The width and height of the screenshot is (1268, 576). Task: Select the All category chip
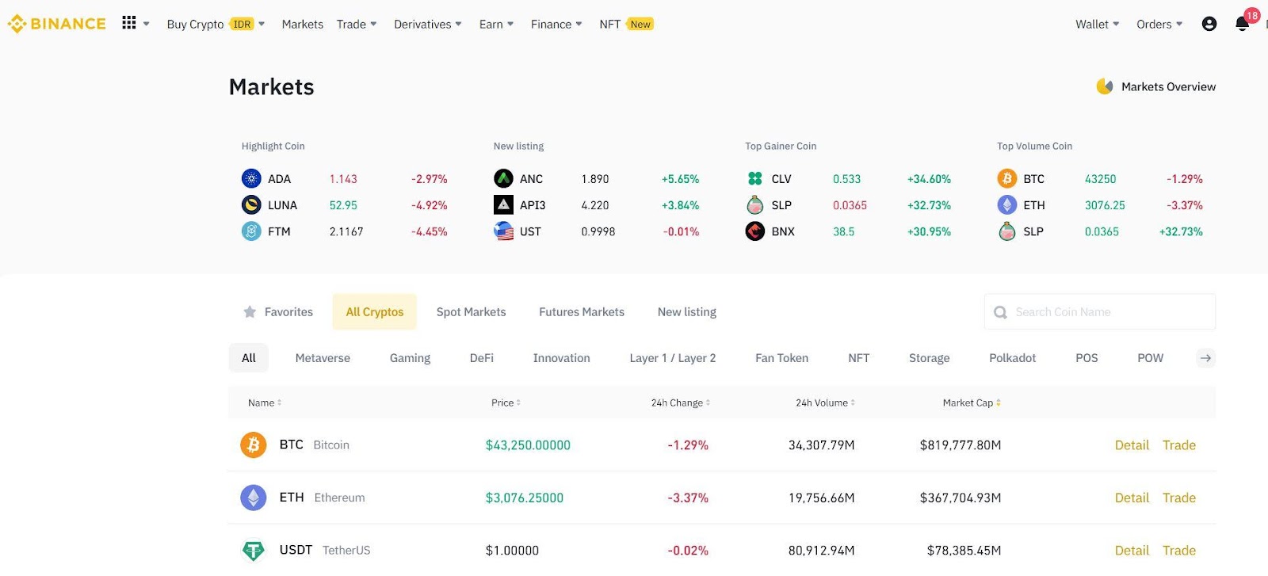249,358
